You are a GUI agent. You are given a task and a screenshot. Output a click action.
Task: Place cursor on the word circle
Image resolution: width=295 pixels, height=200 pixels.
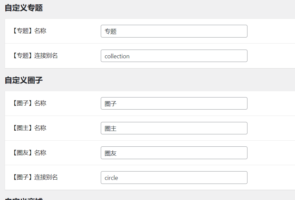[x=111, y=178]
